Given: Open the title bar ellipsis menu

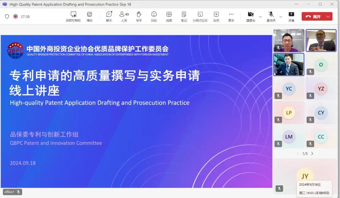Looking at the screenshot, I should (296, 4).
